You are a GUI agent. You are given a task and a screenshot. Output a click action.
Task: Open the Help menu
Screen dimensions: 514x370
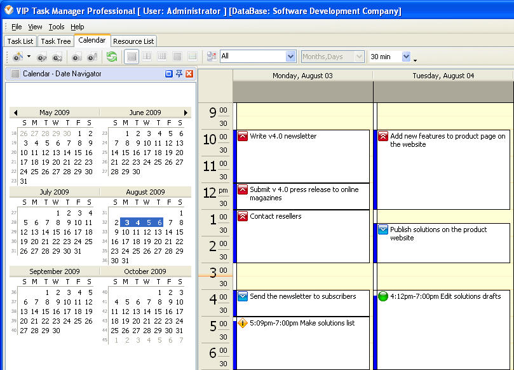(78, 27)
